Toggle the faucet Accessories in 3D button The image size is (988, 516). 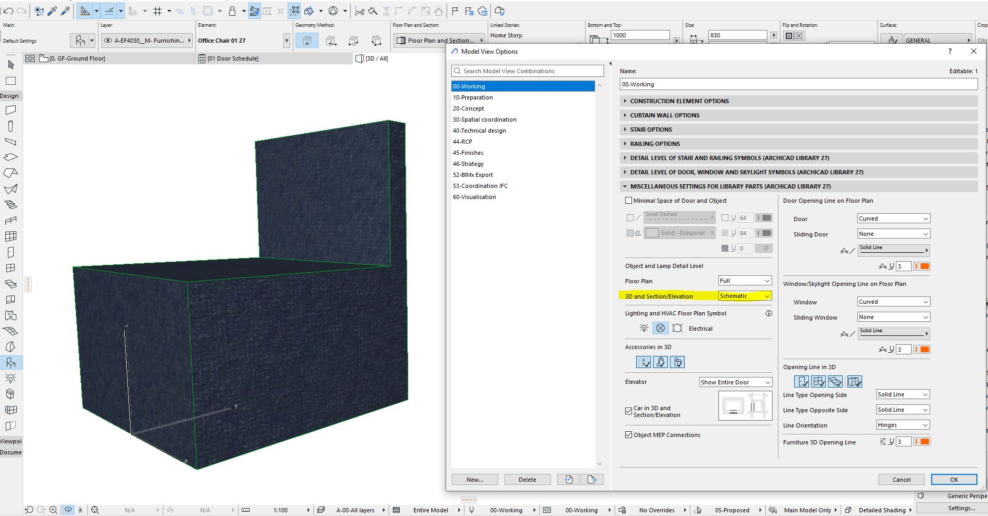pyautogui.click(x=660, y=362)
